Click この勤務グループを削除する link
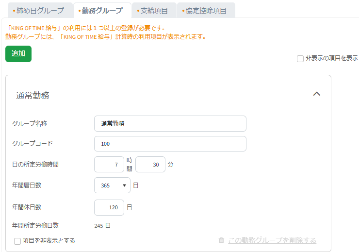Screen dimensions: 359x252 [272, 240]
